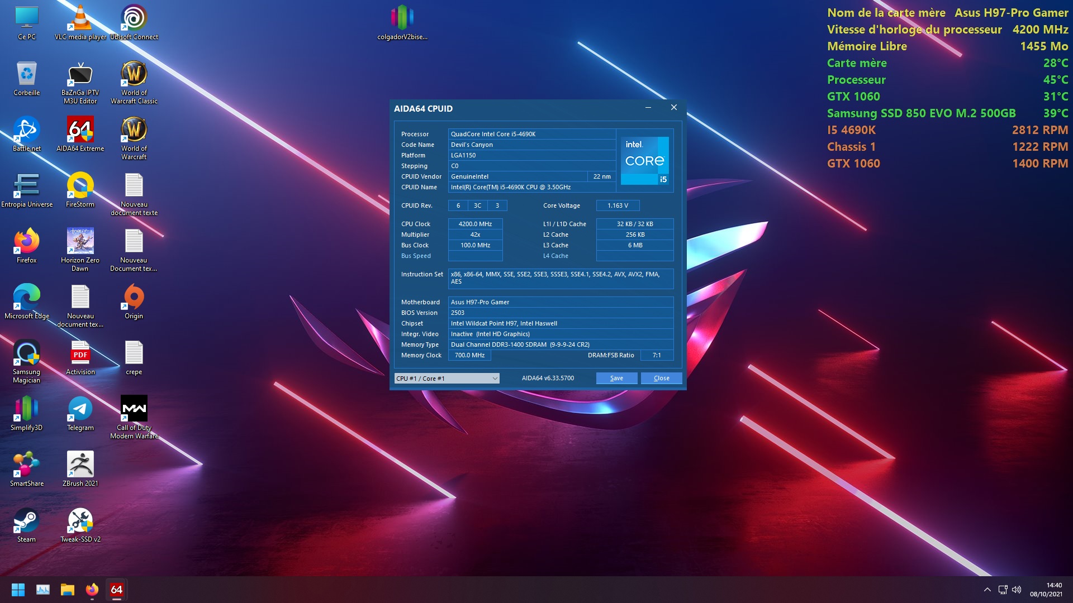Open Telegram desktop shortcut

click(80, 413)
